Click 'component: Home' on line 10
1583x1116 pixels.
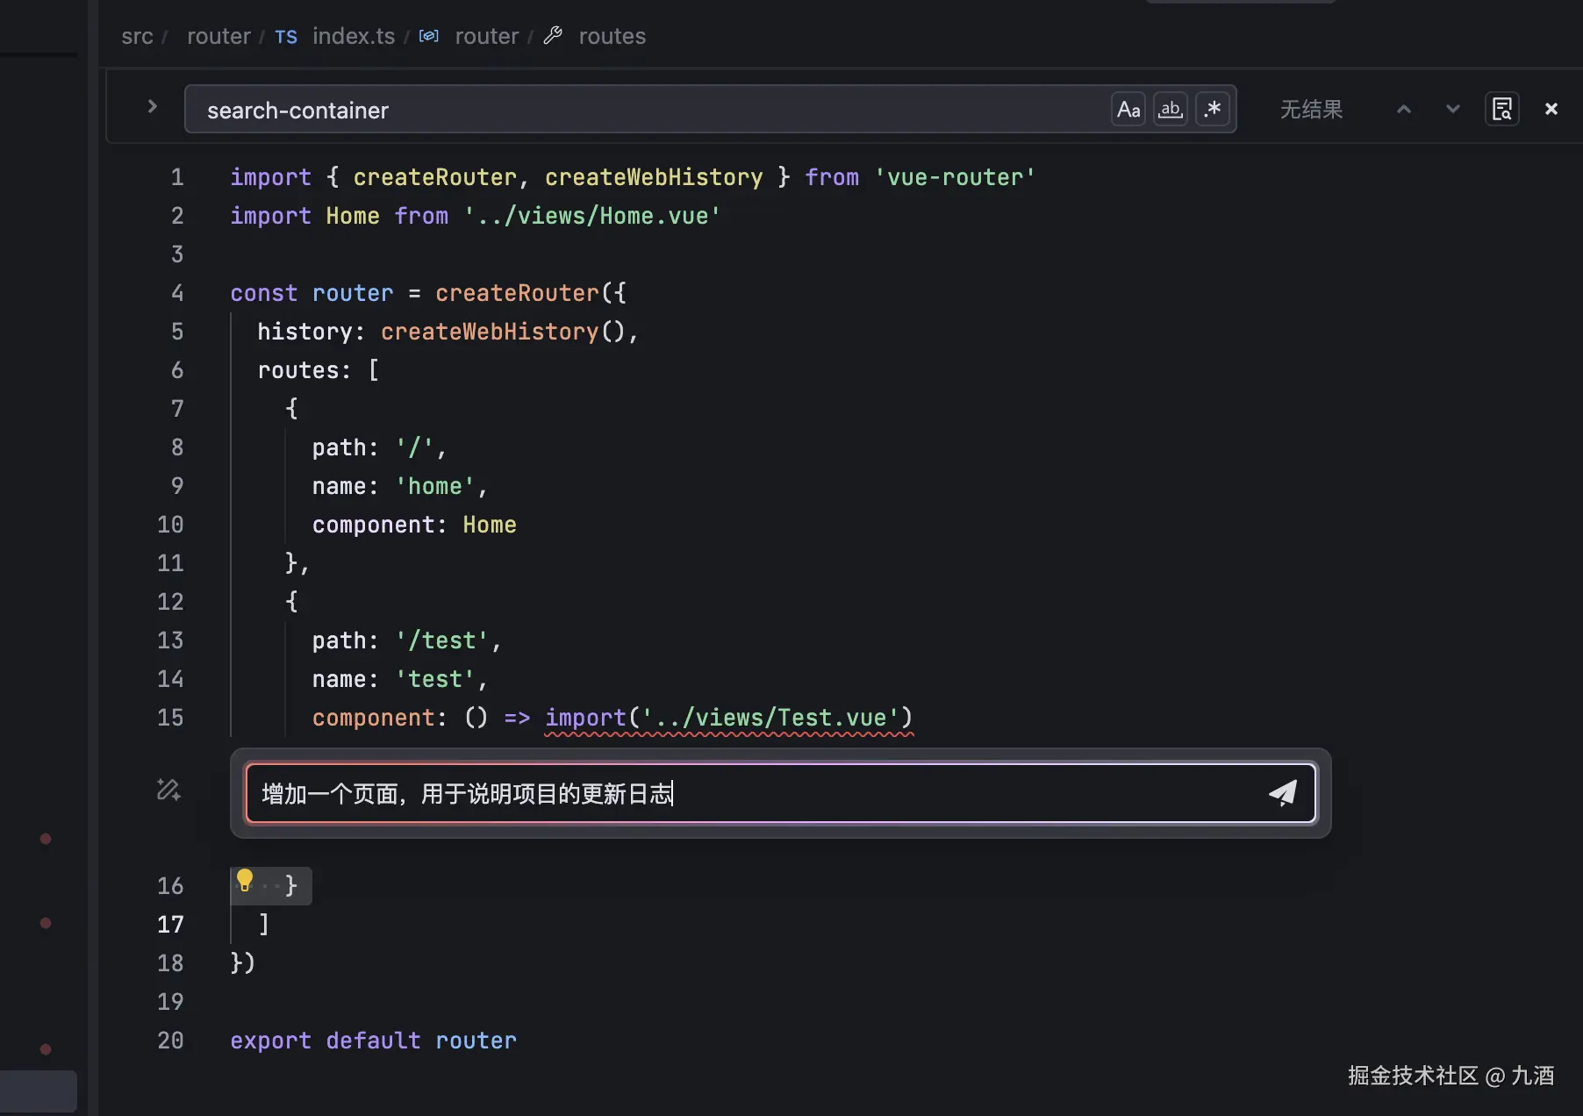pyautogui.click(x=414, y=525)
